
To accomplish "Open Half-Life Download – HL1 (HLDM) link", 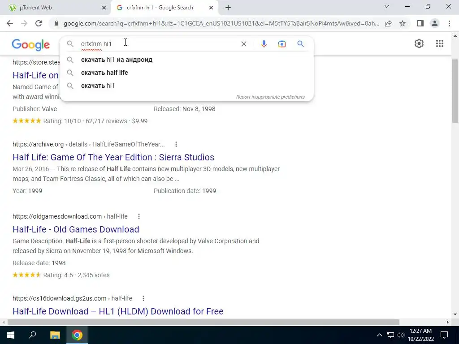I will pos(118,311).
